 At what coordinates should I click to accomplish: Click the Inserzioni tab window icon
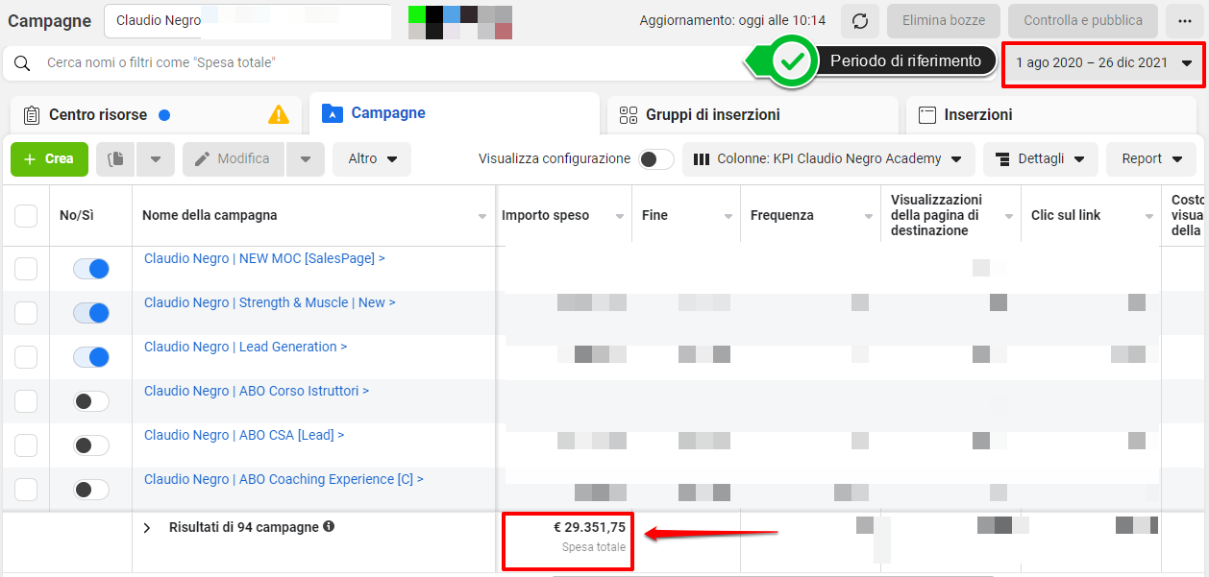(x=927, y=115)
